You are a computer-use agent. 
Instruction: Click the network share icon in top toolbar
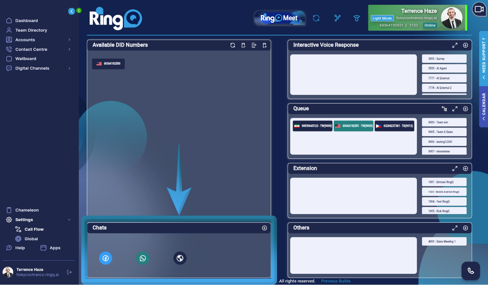coord(337,18)
